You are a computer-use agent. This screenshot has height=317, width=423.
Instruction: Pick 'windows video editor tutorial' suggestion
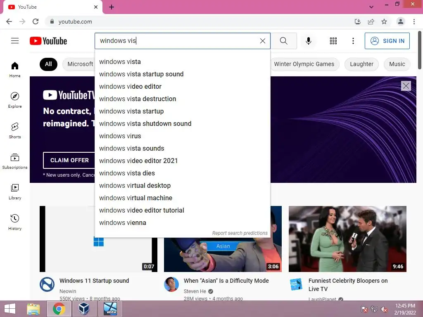click(182, 211)
